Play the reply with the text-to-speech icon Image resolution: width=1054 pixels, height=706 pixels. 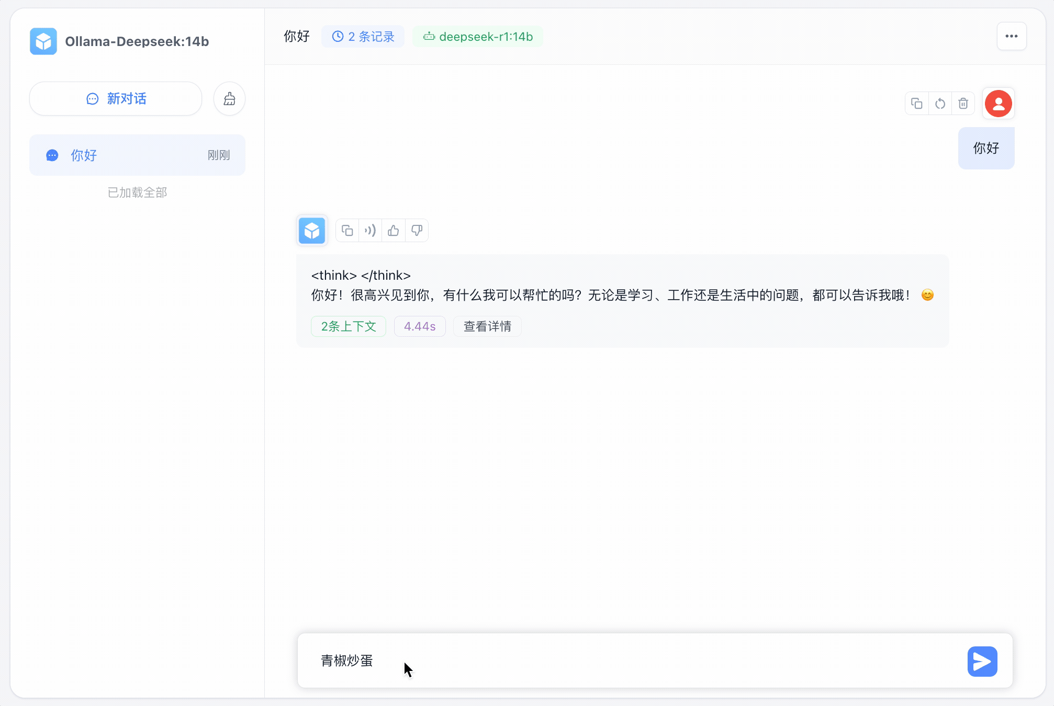point(371,231)
